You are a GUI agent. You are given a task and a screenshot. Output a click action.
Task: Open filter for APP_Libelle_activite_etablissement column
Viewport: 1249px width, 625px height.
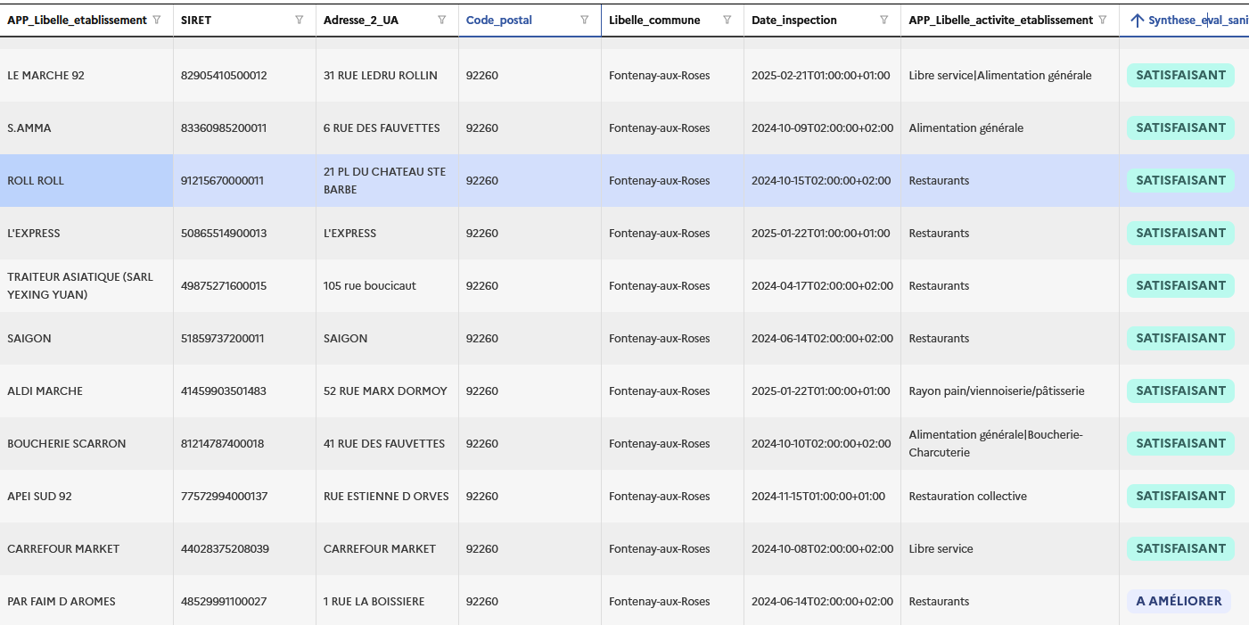(1103, 20)
